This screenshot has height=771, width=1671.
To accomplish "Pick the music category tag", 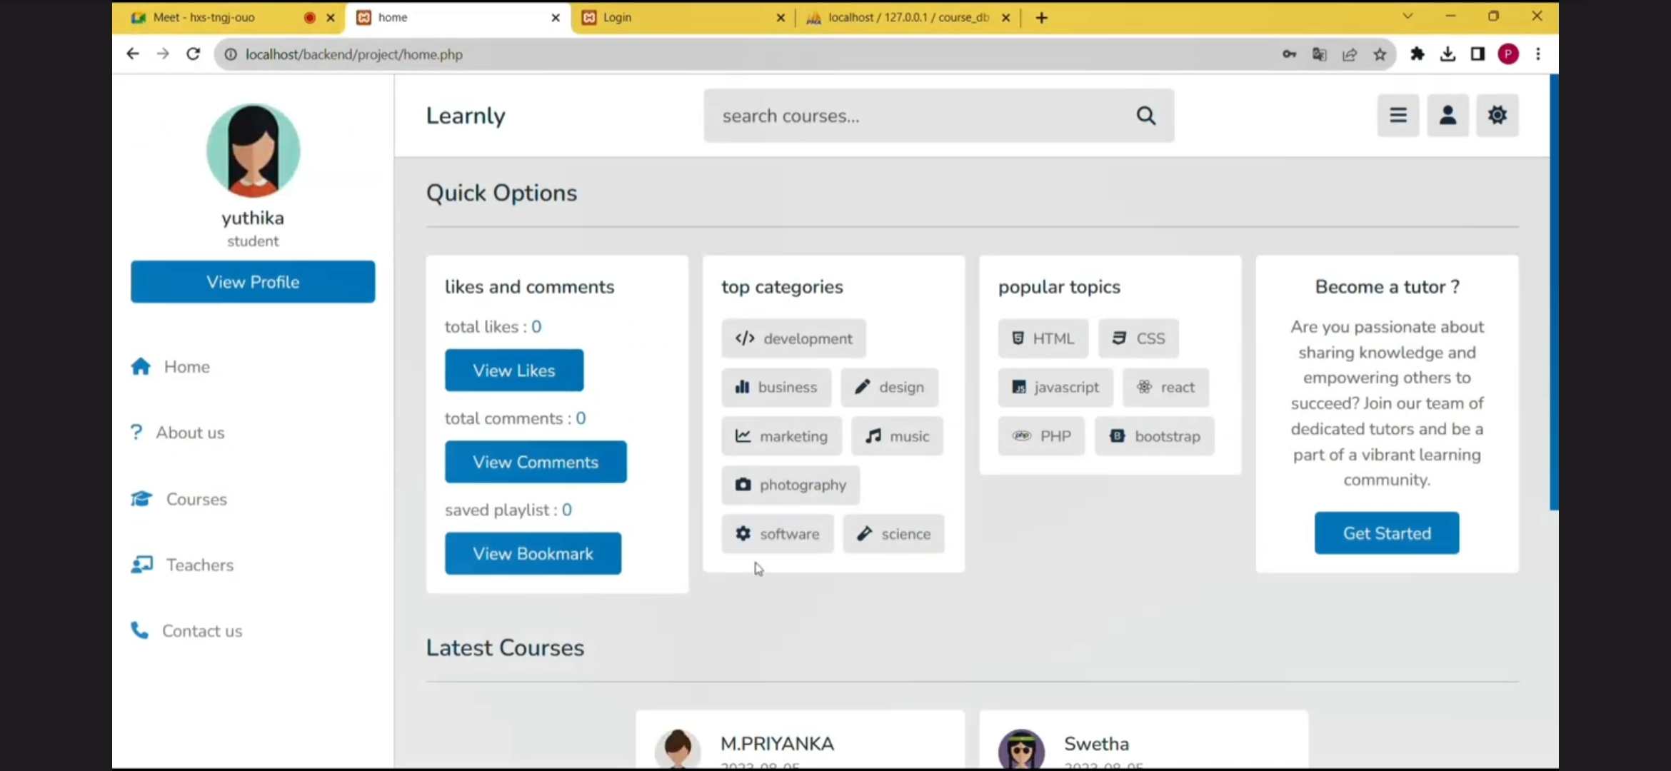I will [x=897, y=436].
